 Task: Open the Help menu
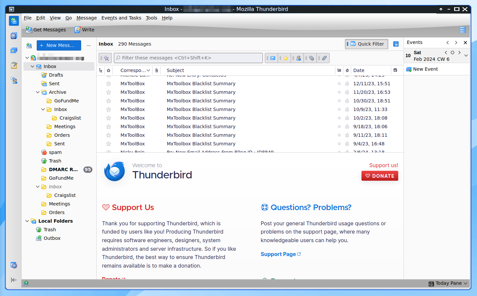(x=167, y=18)
